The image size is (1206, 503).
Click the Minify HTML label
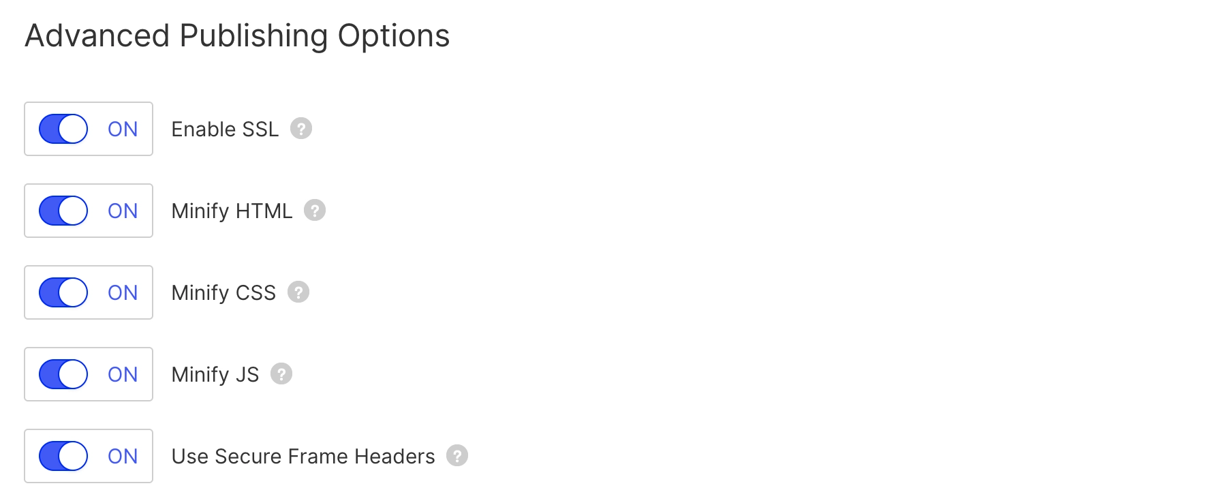point(232,211)
